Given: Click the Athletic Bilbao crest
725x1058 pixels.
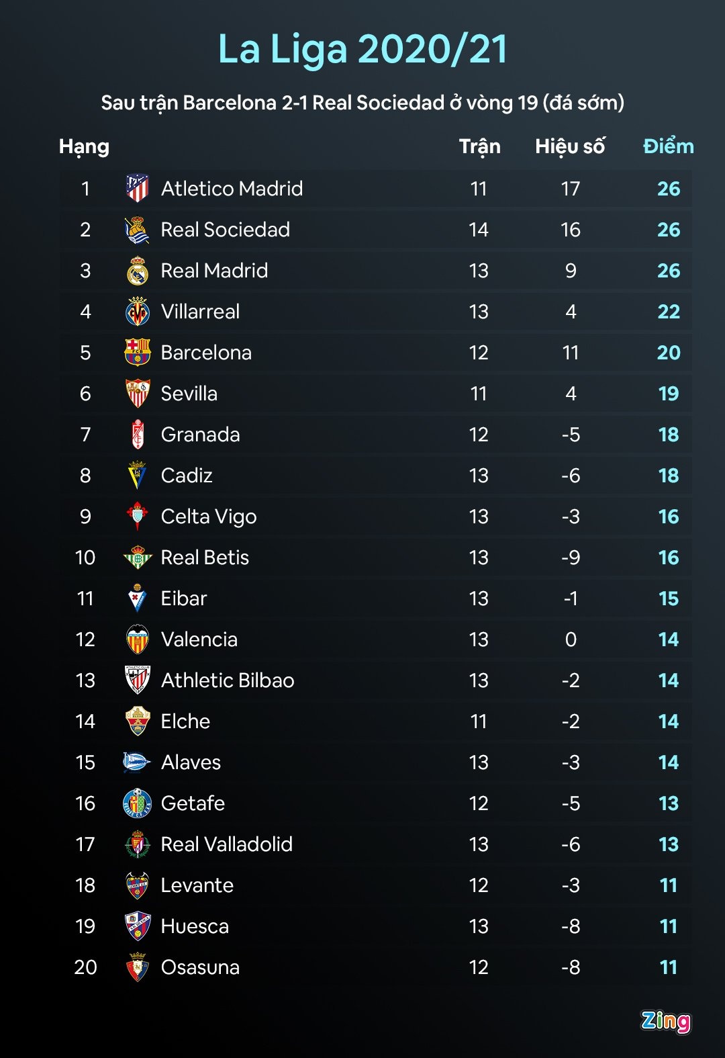Looking at the screenshot, I should tap(138, 680).
